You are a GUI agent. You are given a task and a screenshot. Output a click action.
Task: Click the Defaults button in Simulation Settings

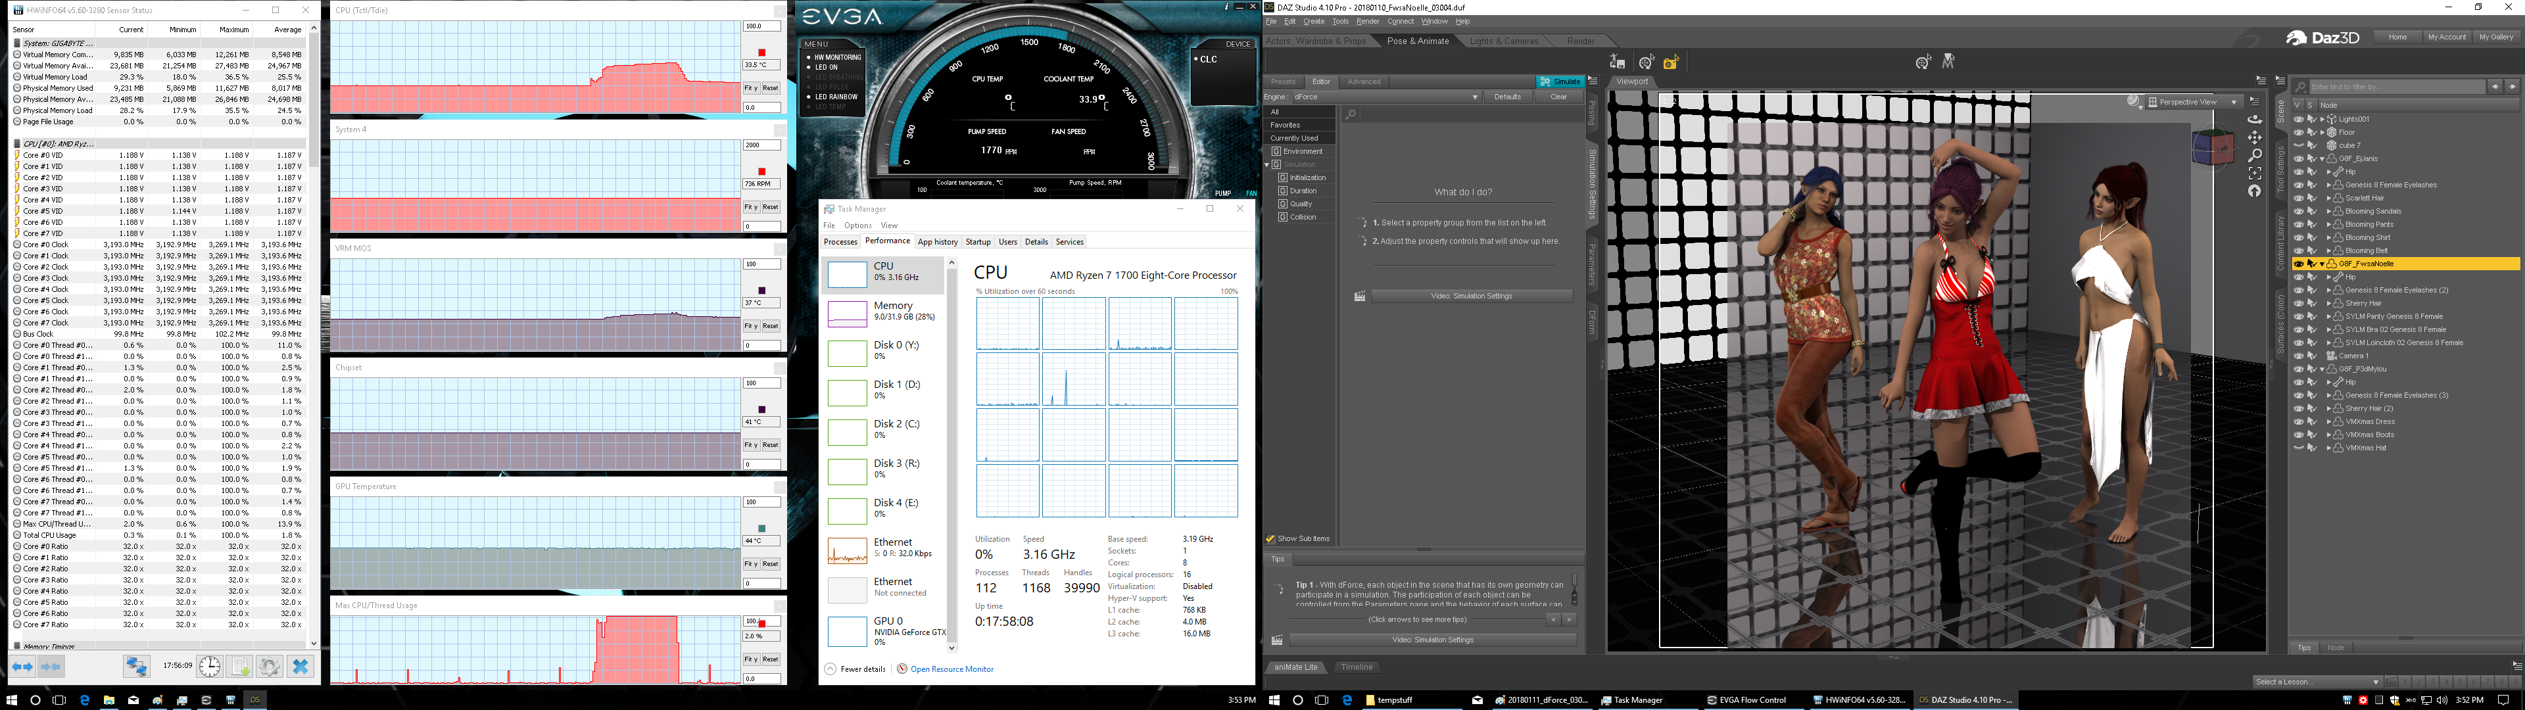pyautogui.click(x=1508, y=97)
